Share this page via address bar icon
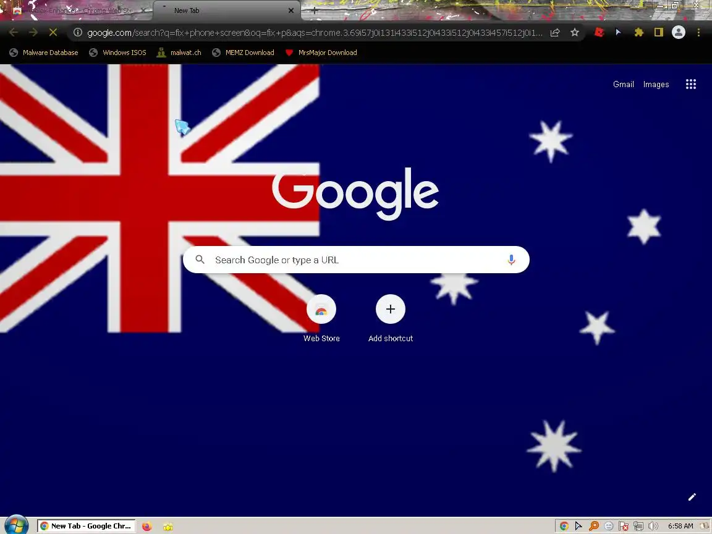 click(x=555, y=32)
